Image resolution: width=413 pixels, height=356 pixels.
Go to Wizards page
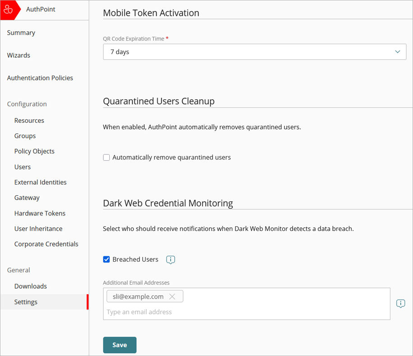click(x=19, y=56)
